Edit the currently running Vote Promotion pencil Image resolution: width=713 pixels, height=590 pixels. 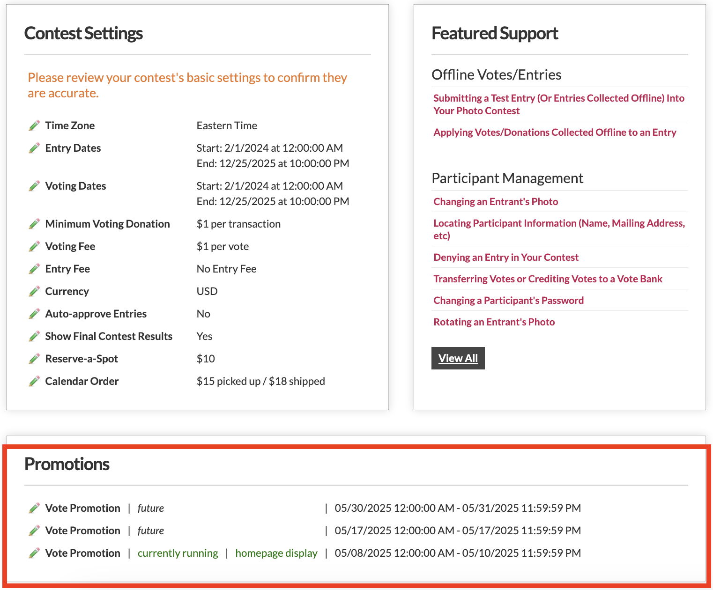click(34, 553)
